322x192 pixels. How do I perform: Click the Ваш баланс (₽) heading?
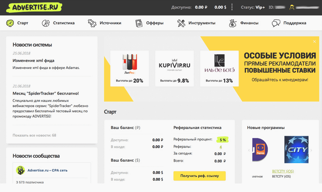(125, 128)
